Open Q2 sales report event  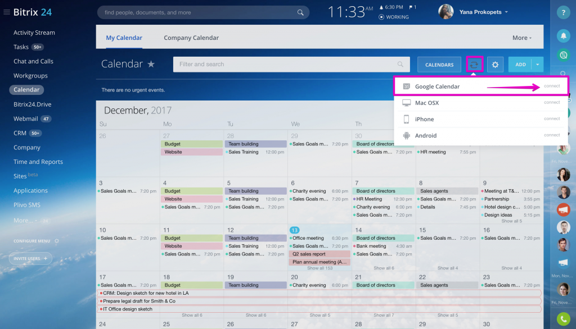pyautogui.click(x=319, y=254)
